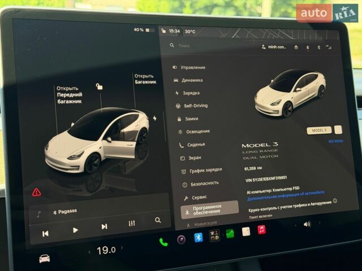Tap Открыть Багажник trunk button

pos(145,79)
